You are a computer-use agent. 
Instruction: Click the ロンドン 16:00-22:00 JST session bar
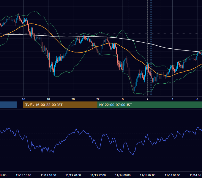[60, 105]
